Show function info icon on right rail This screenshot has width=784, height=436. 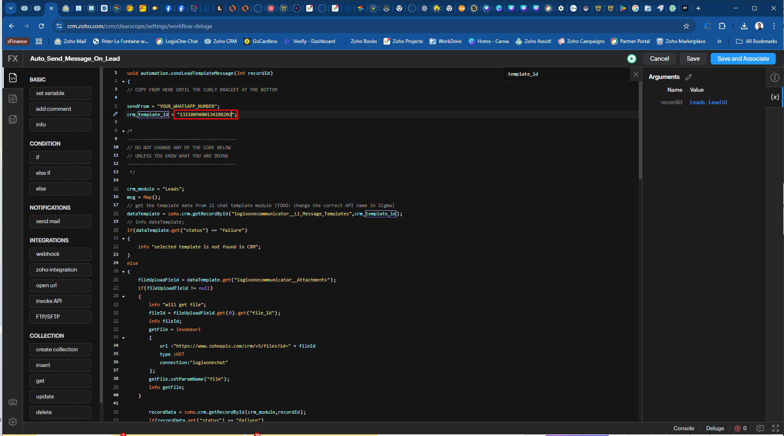[775, 77]
